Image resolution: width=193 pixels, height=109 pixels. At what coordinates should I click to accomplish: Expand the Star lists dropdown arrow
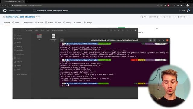point(188,17)
